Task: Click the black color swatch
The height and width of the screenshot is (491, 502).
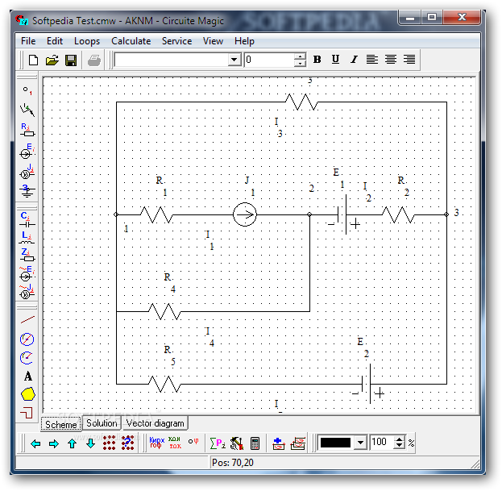Action: [335, 443]
